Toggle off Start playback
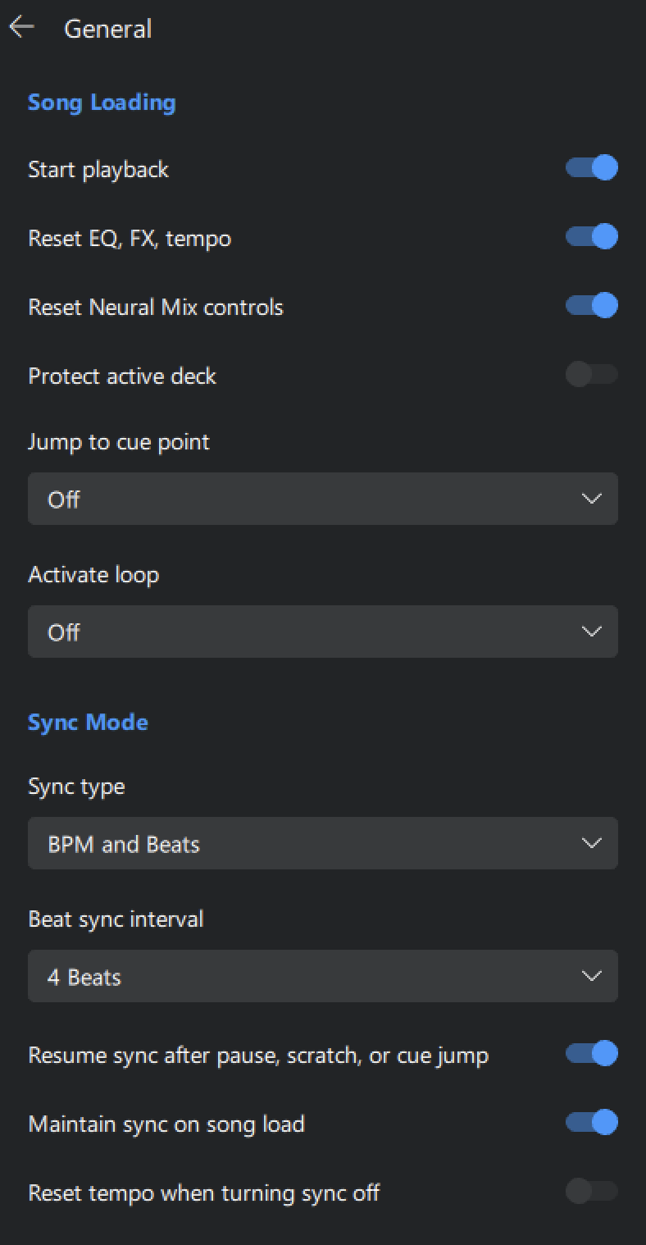The image size is (646, 1245). pos(592,168)
